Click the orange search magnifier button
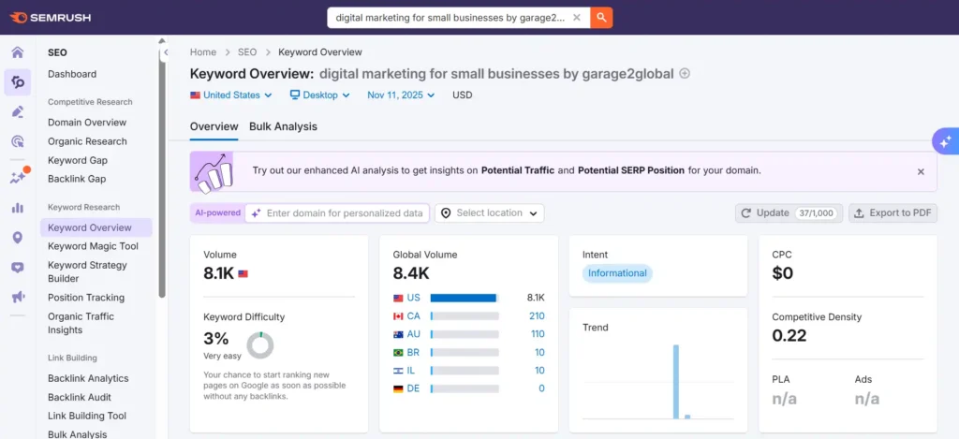Viewport: 959px width, 439px height. [601, 18]
